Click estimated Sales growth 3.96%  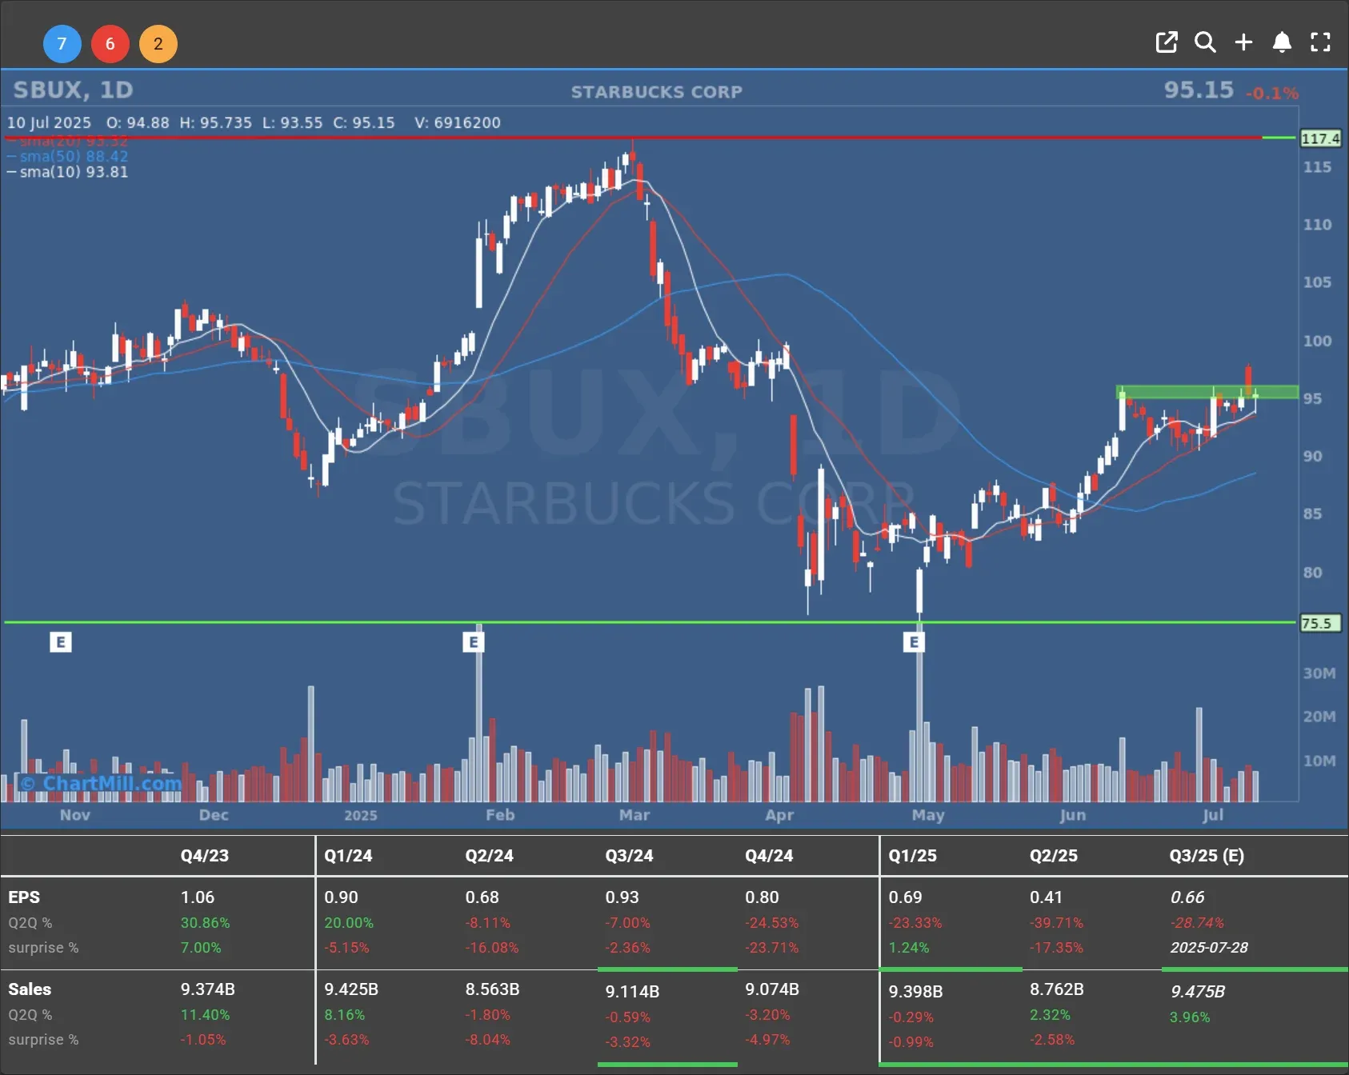1190,1017
